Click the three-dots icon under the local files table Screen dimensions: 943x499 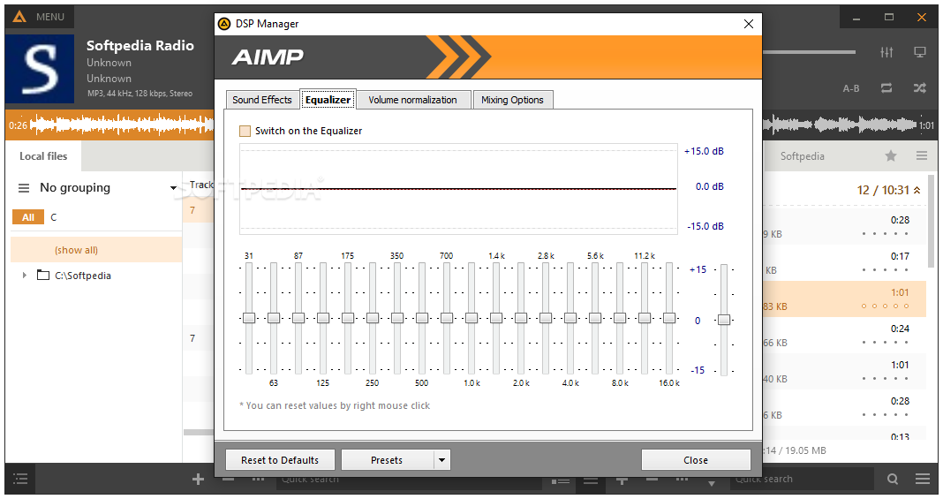tap(259, 480)
